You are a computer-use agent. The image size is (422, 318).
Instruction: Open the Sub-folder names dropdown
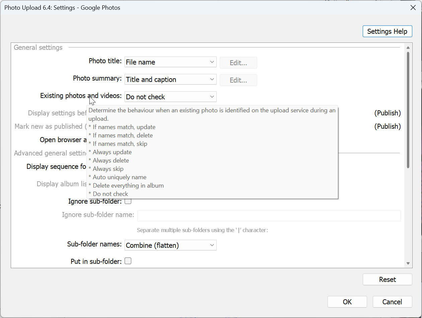point(170,245)
